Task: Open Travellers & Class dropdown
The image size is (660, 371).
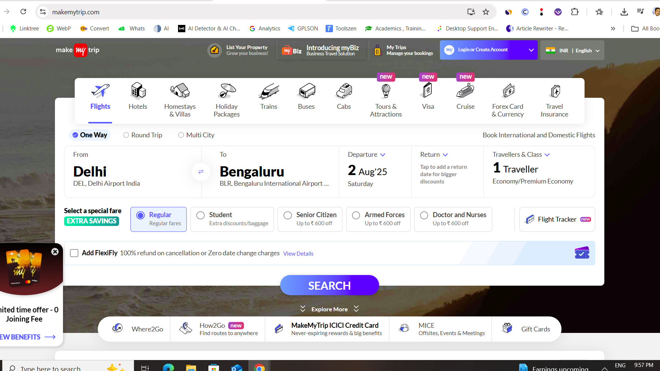Action: click(521, 155)
